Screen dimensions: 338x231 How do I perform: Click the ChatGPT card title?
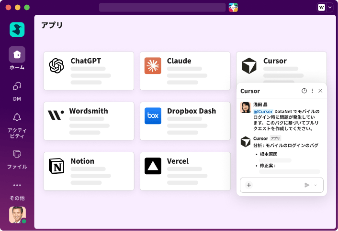coord(86,61)
